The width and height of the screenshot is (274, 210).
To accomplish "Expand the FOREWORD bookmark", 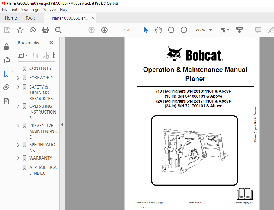I will point(18,78).
